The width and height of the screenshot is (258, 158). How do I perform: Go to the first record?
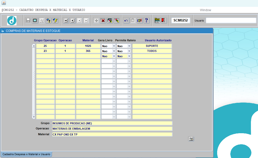pos(66,21)
